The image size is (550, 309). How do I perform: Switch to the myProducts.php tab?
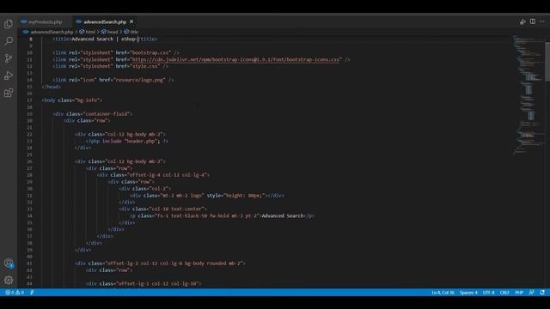click(45, 21)
